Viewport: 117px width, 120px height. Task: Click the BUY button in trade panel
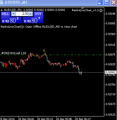click(38, 14)
